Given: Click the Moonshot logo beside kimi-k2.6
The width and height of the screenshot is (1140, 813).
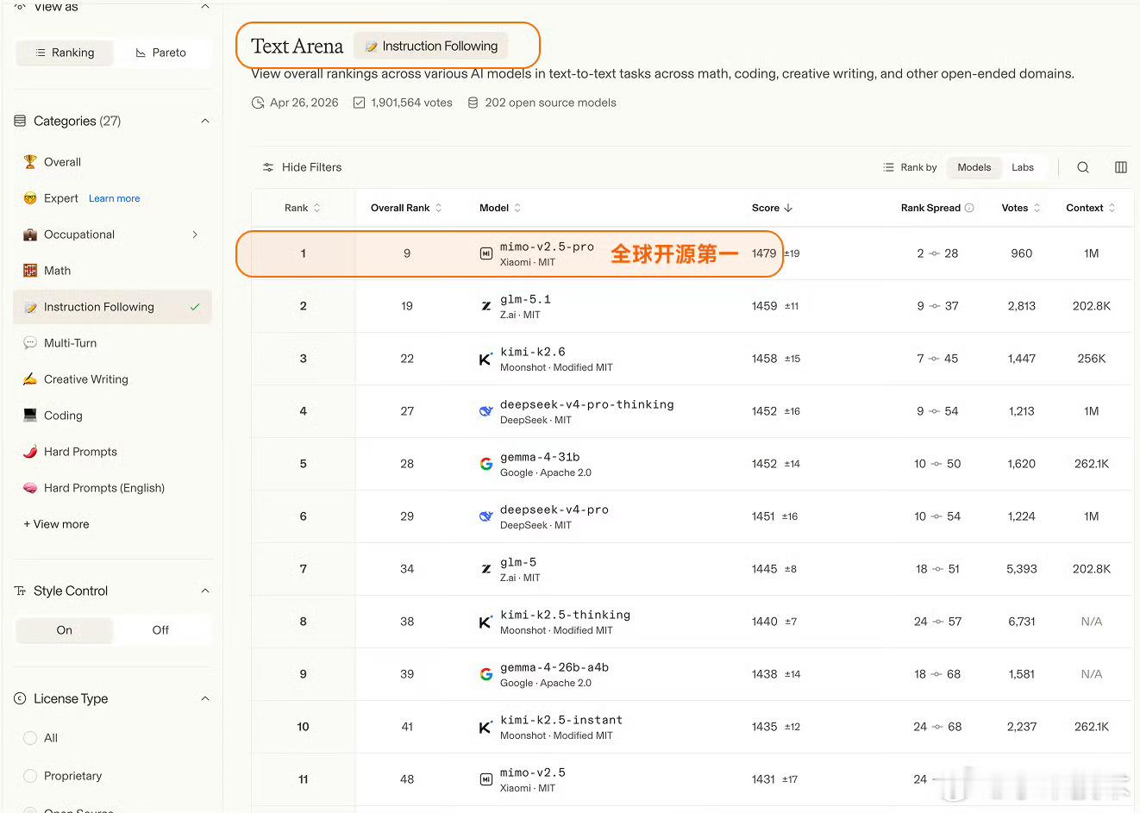Looking at the screenshot, I should click(x=486, y=359).
